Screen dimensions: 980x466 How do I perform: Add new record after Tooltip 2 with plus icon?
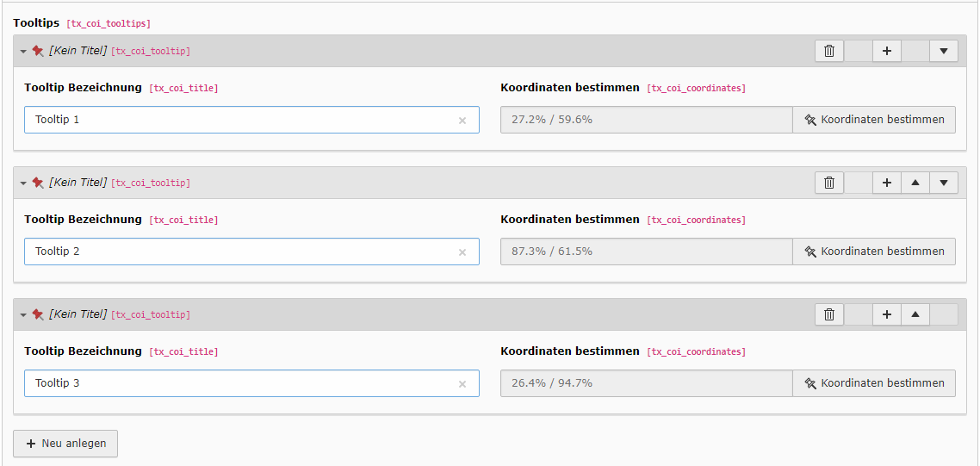click(886, 183)
